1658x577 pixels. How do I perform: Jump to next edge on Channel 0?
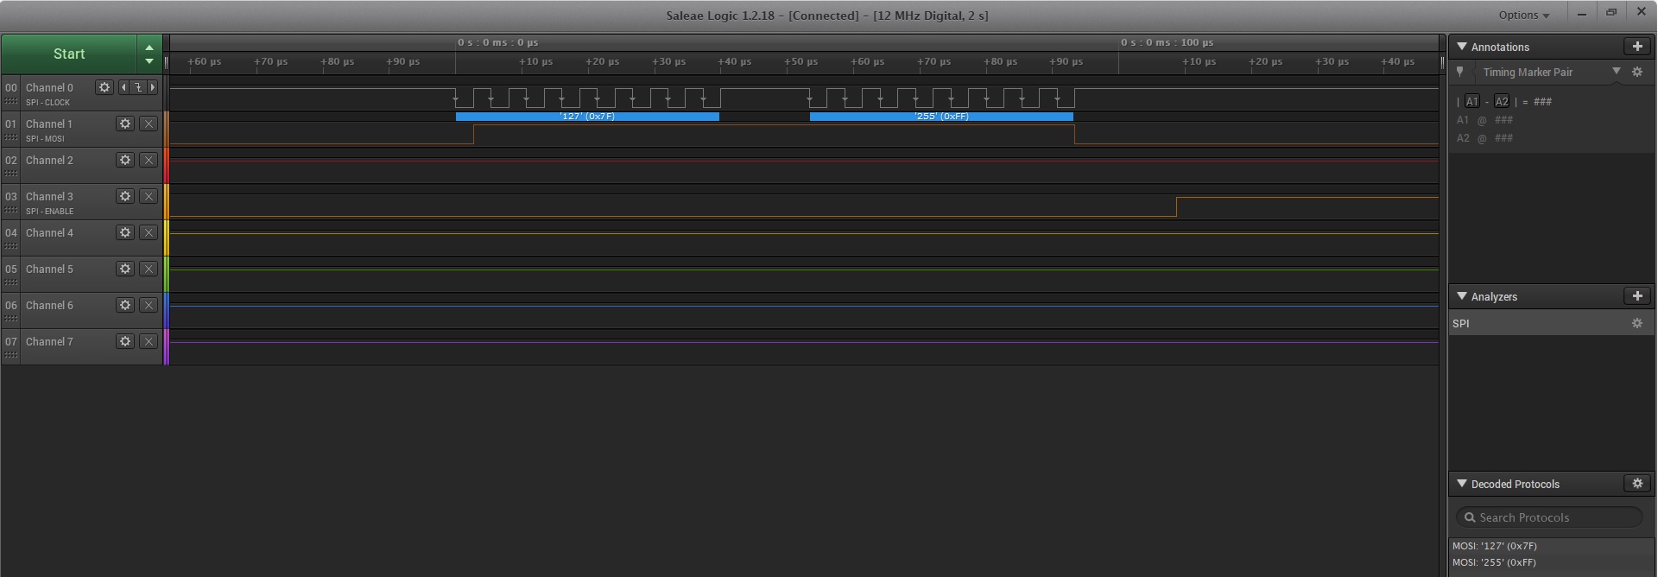(x=153, y=87)
